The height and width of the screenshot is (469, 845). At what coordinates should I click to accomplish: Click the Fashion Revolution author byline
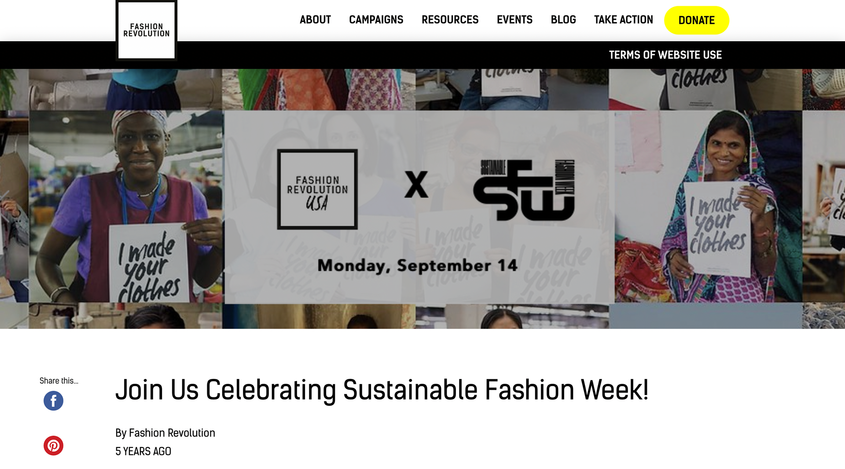pos(172,433)
